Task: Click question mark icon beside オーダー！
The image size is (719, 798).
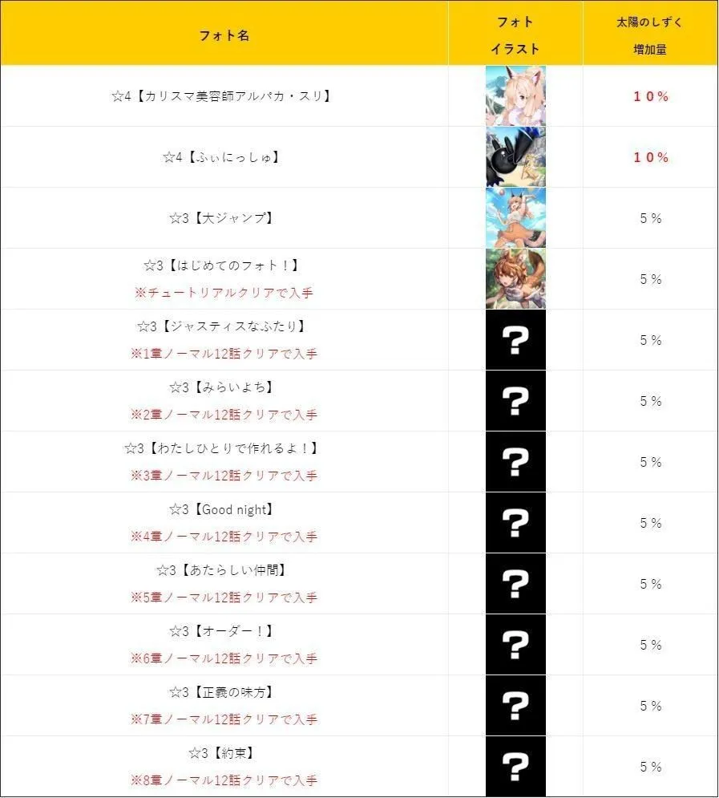Action: click(x=515, y=645)
